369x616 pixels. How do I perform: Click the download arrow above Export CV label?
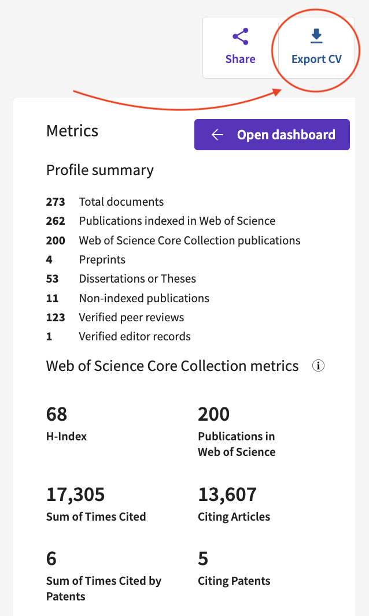tap(316, 35)
